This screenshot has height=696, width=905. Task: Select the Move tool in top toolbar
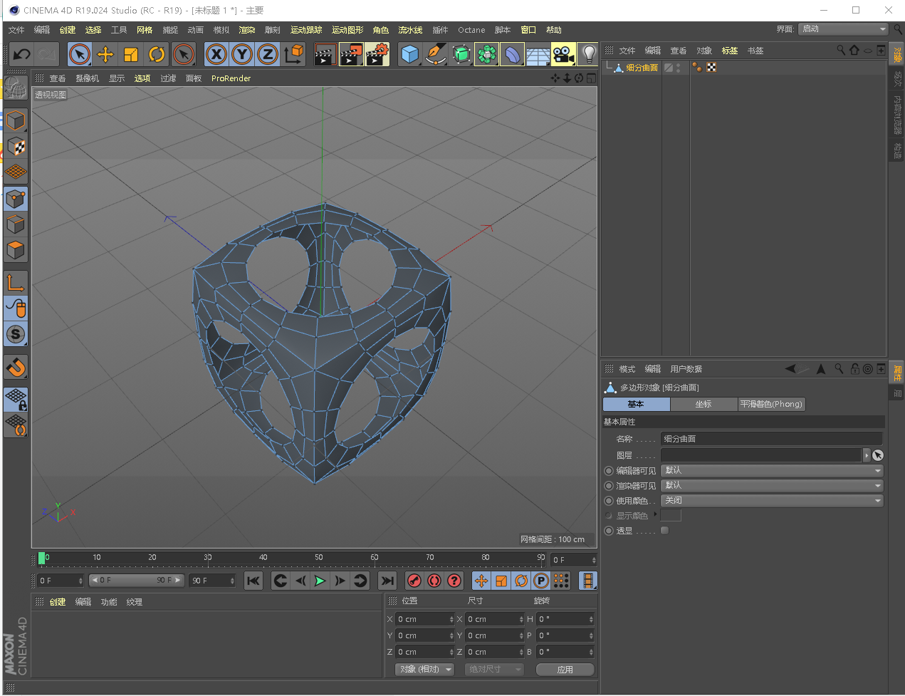click(105, 54)
